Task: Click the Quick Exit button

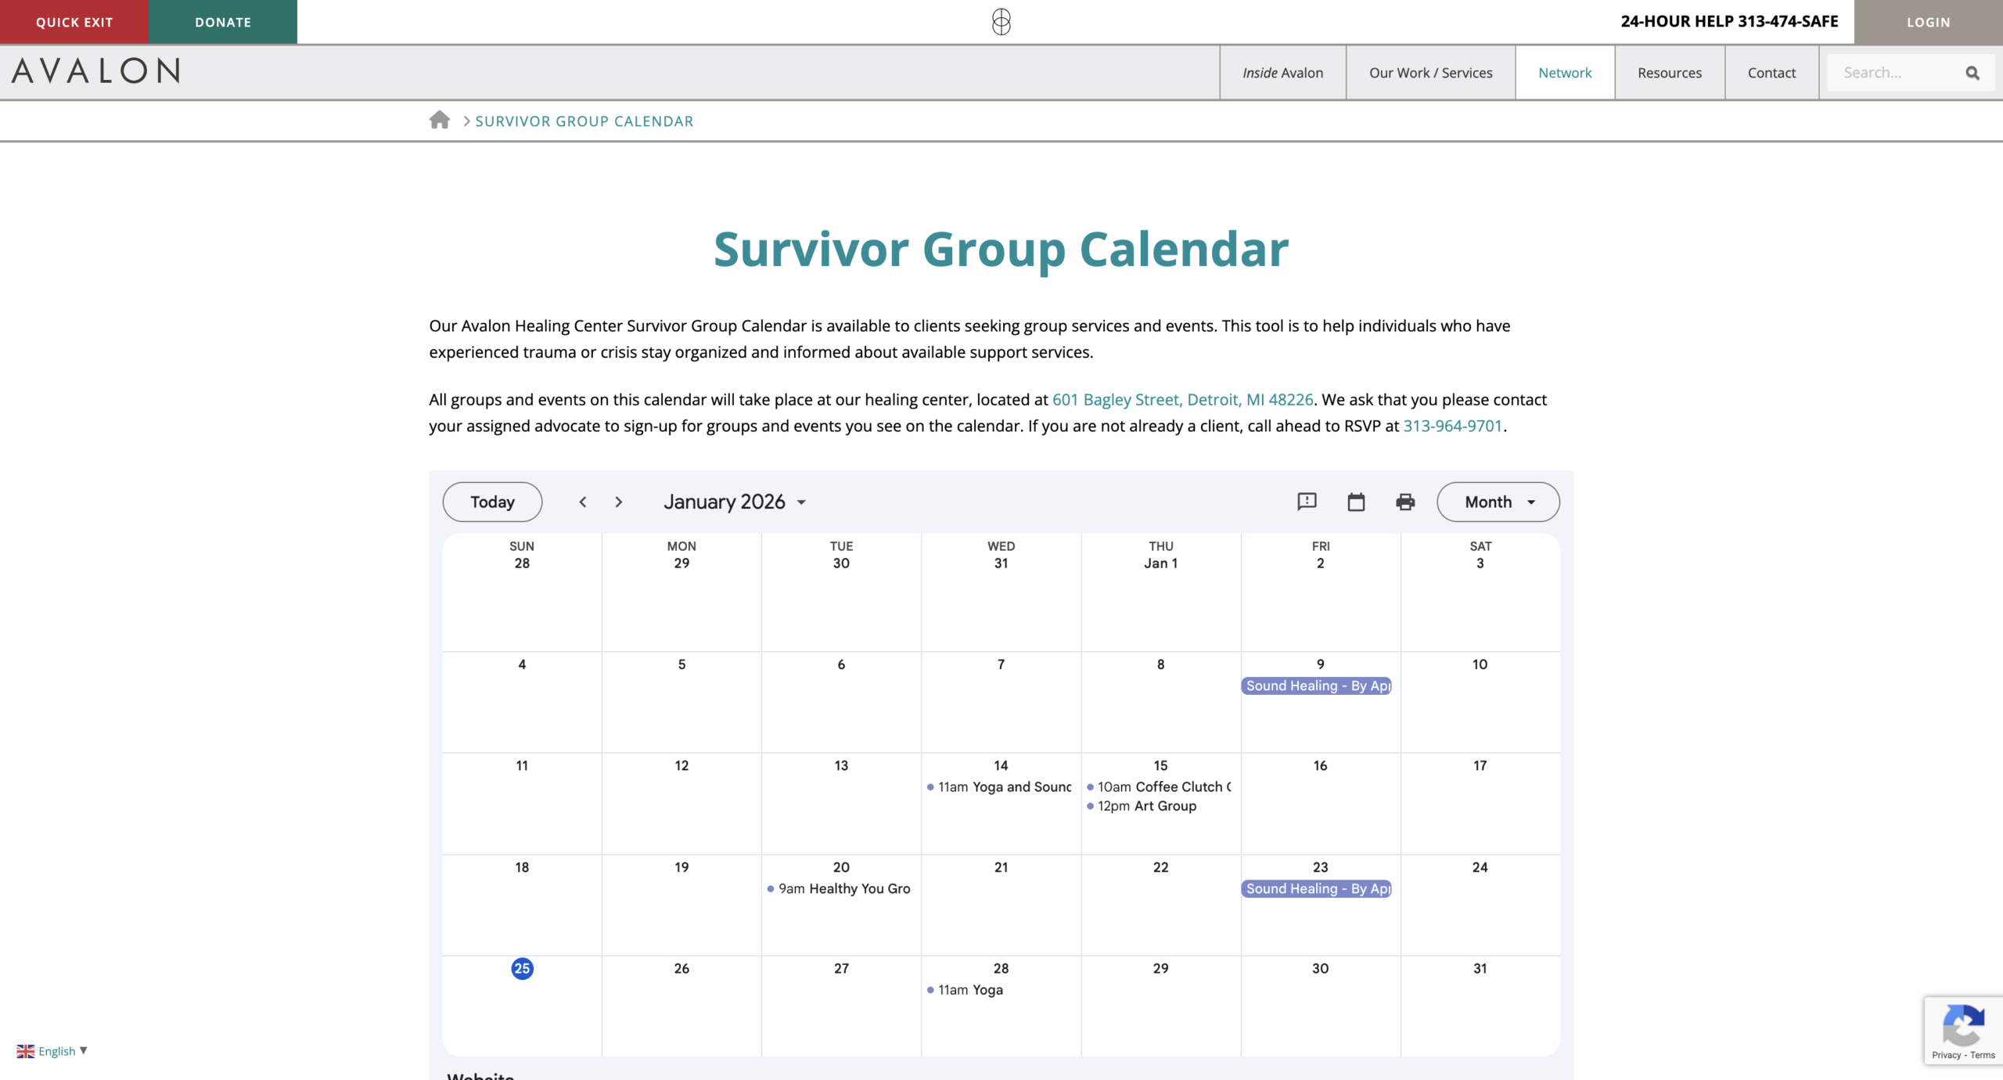Action: 74,22
